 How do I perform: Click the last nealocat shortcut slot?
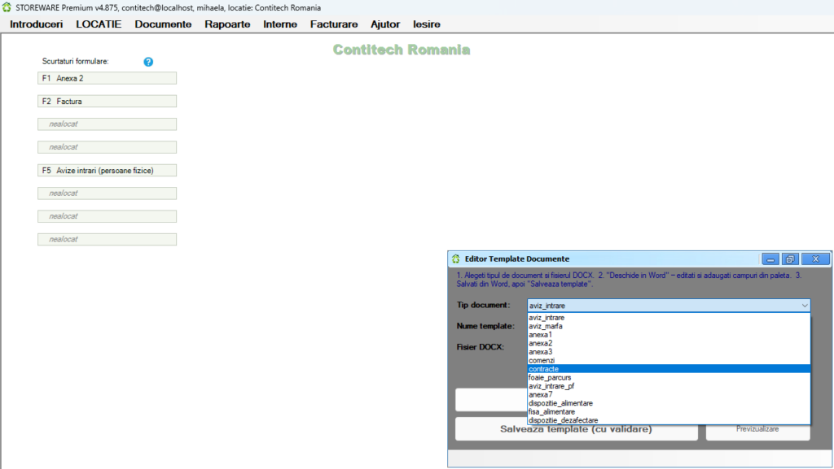click(107, 239)
